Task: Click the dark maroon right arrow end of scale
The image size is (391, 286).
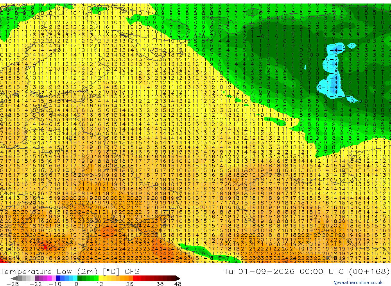Action: click(178, 278)
